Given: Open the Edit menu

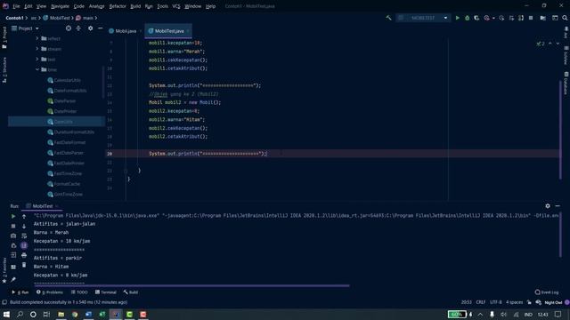Looking at the screenshot, I should point(28,6).
